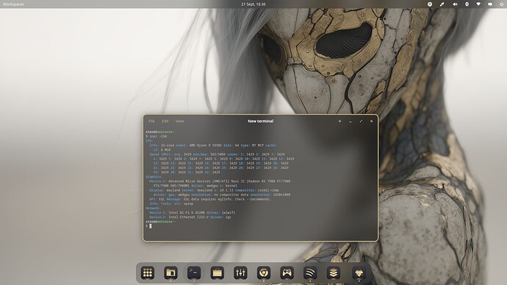Open the View menu in terminal
Screen dimensions: 507x285
pyautogui.click(x=180, y=121)
